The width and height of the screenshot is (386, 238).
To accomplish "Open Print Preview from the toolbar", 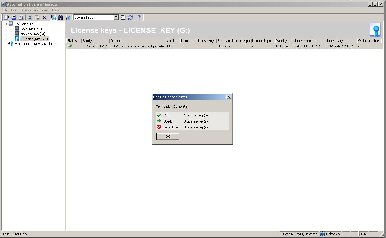I will [21, 17].
